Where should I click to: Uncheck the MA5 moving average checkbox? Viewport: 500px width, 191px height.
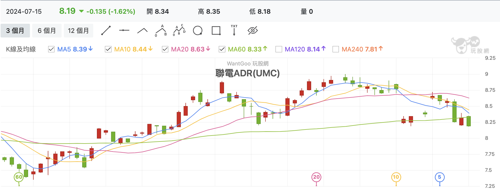coord(51,49)
